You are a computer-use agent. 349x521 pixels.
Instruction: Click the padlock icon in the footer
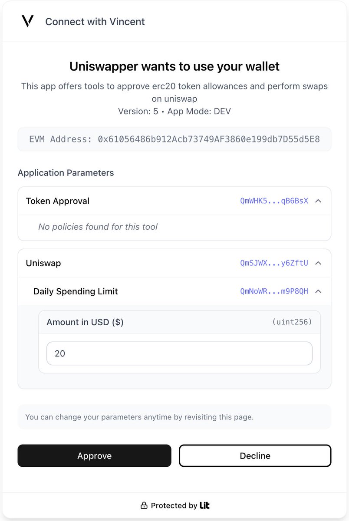tap(144, 505)
